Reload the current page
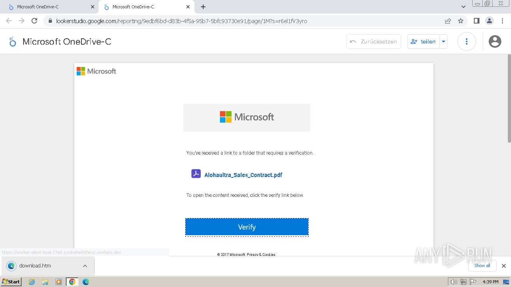 [x=34, y=21]
